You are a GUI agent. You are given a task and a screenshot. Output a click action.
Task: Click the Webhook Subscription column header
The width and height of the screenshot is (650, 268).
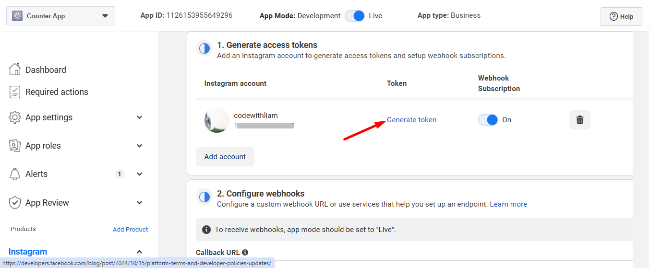[499, 83]
